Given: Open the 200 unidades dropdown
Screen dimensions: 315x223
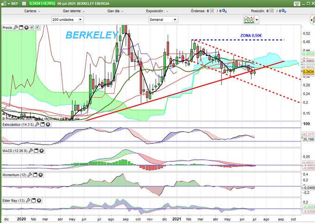Looking at the screenshot, I should click(x=67, y=20).
